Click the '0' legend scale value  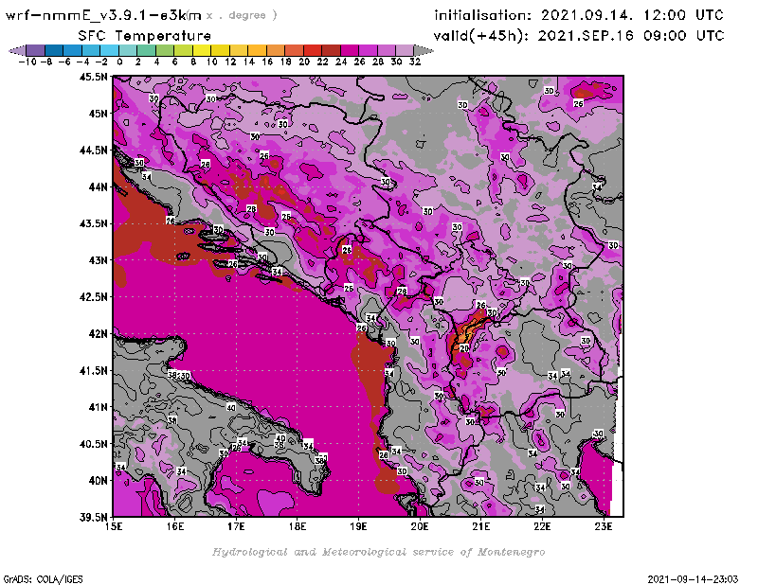click(119, 62)
